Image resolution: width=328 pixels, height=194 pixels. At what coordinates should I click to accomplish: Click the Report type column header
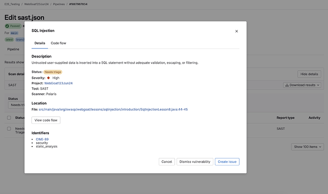click(285, 118)
